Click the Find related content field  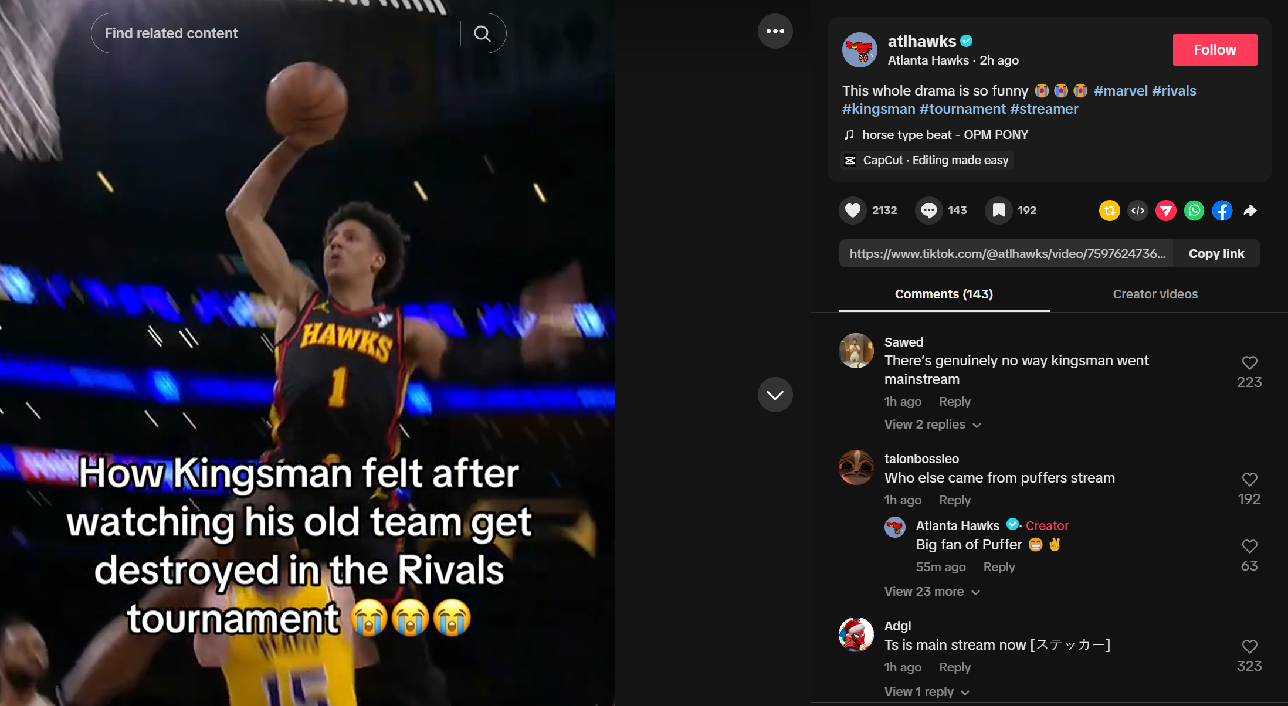[276, 33]
